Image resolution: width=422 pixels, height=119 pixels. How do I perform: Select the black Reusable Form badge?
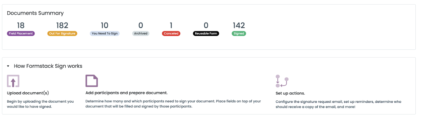click(206, 34)
